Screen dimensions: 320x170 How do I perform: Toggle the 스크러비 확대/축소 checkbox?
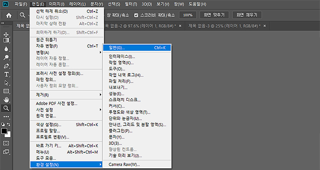[136, 15]
